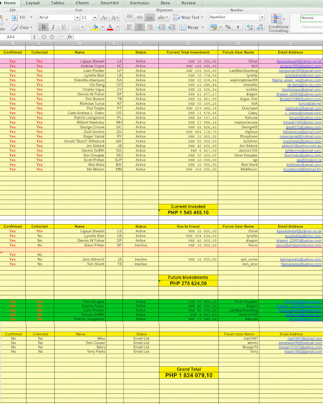
Task: Switch to the Charts tab
Action: click(83, 3)
